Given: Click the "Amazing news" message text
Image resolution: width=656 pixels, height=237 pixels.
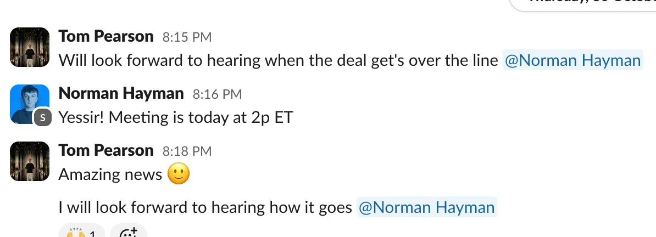Looking at the screenshot, I should (110, 174).
